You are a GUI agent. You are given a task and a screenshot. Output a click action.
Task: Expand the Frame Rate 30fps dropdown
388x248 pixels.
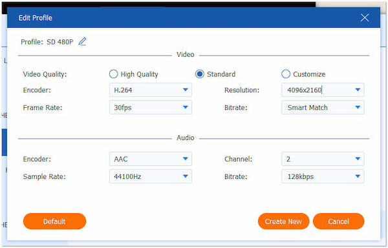151,107
